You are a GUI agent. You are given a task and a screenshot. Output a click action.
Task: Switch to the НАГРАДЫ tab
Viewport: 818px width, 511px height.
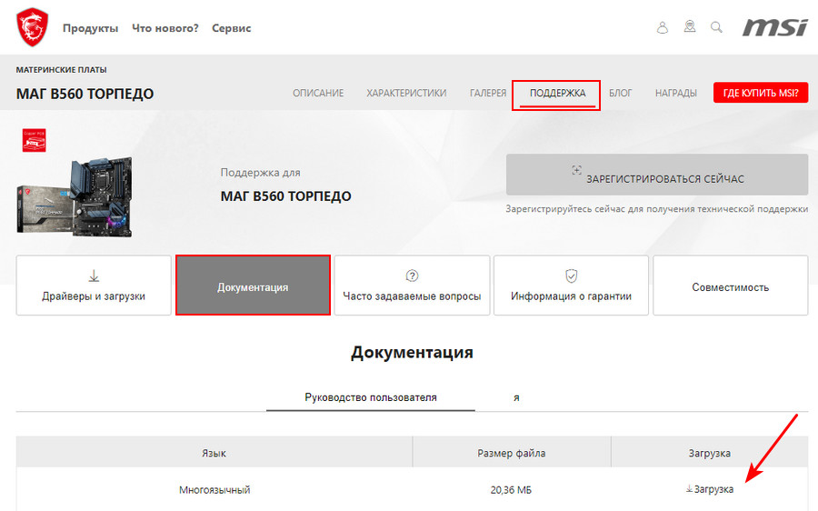pyautogui.click(x=675, y=93)
